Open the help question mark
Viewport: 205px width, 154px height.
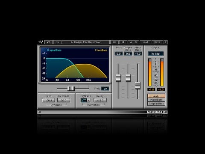pyautogui.click(x=165, y=42)
